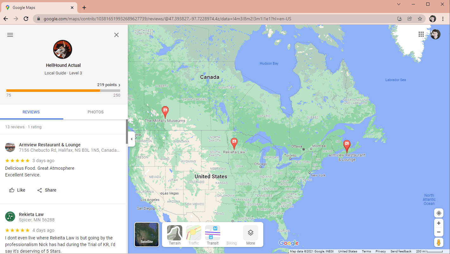Click the Terms link in footer
Screen dimensions: 450x254
pyautogui.click(x=366, y=251)
